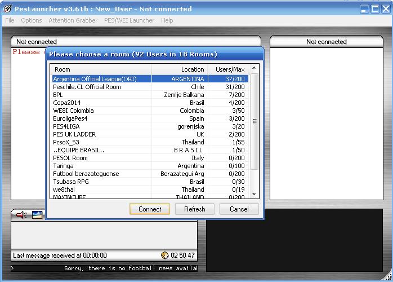Click the Last message received status text
The width and height of the screenshot is (393, 282).
[x=60, y=255]
